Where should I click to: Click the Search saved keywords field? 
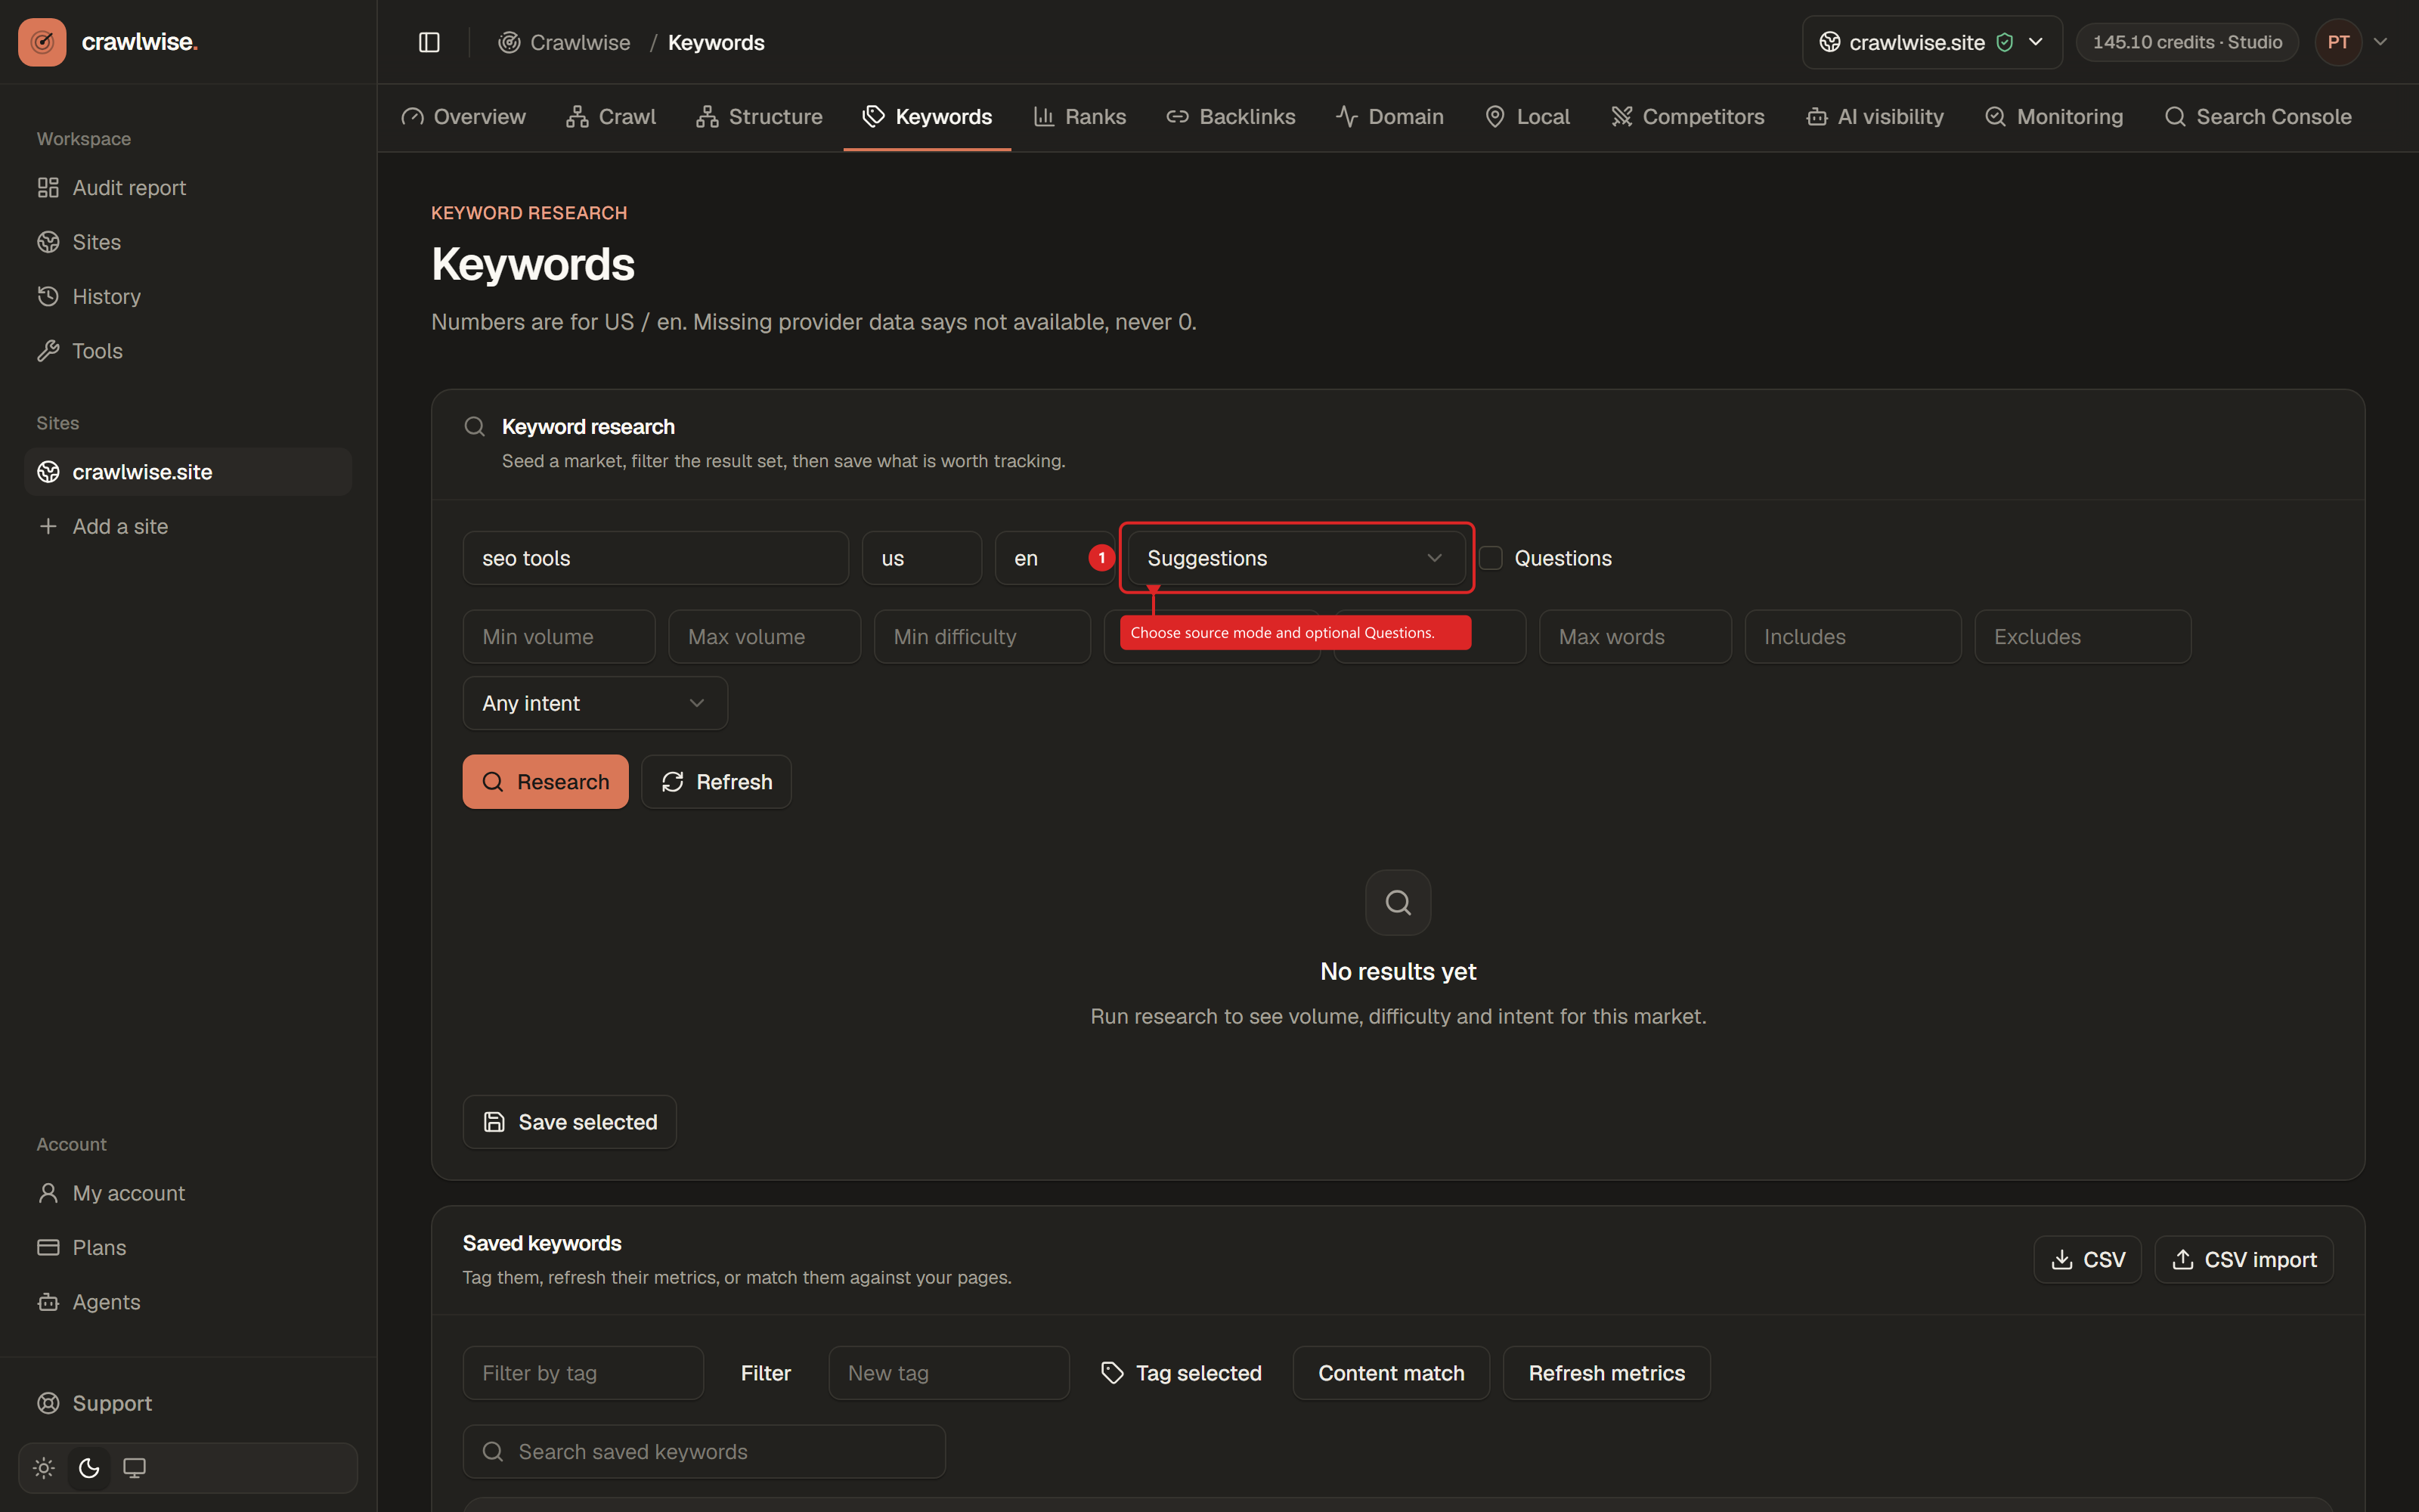[x=704, y=1452]
